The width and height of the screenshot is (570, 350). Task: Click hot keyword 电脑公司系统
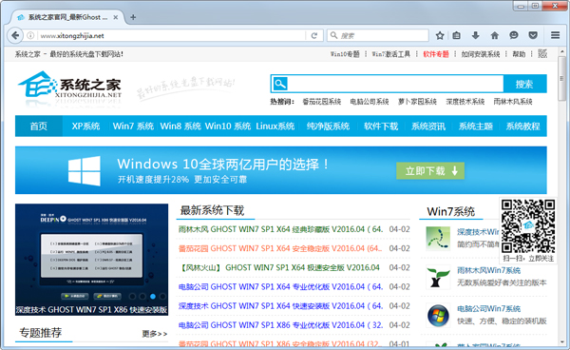click(370, 102)
